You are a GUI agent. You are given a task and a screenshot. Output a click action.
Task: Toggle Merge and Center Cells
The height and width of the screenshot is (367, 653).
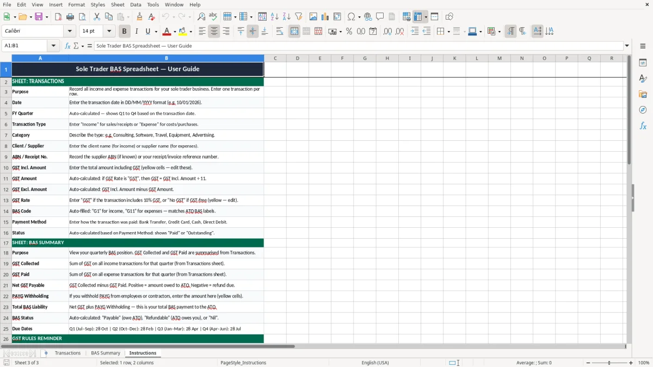pyautogui.click(x=294, y=32)
